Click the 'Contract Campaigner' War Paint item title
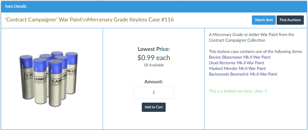The height and width of the screenshot is (130, 308). pyautogui.click(x=89, y=20)
